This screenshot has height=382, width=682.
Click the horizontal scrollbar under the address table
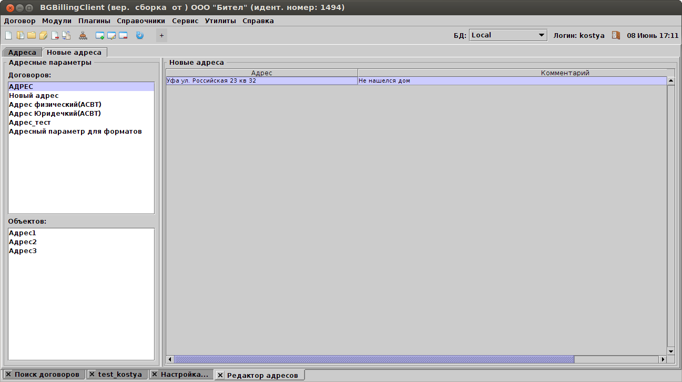pos(373,359)
